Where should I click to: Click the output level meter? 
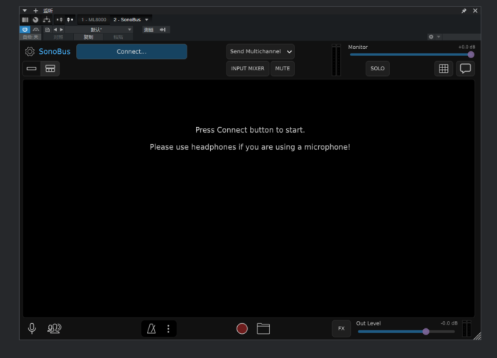[x=467, y=328]
